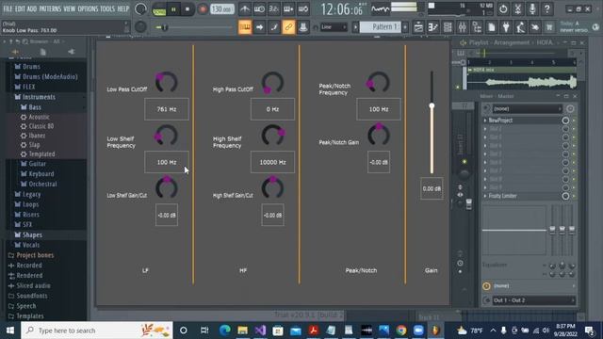Click the taskbar search box
The width and height of the screenshot is (603, 339).
tap(97, 331)
